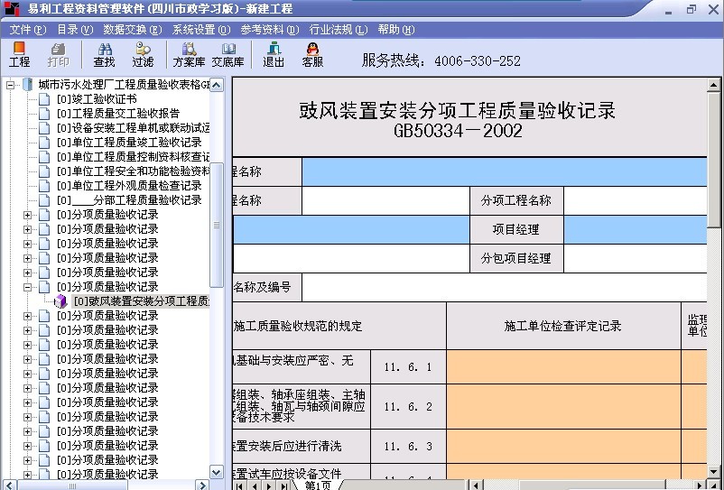The height and width of the screenshot is (490, 724).
Task: Open the 过滤 filter tool
Action: pyautogui.click(x=143, y=54)
